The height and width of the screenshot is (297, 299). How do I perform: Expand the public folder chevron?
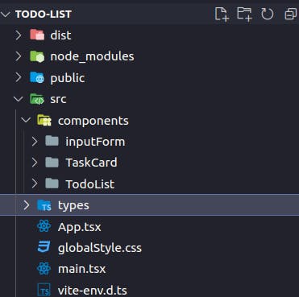click(19, 77)
